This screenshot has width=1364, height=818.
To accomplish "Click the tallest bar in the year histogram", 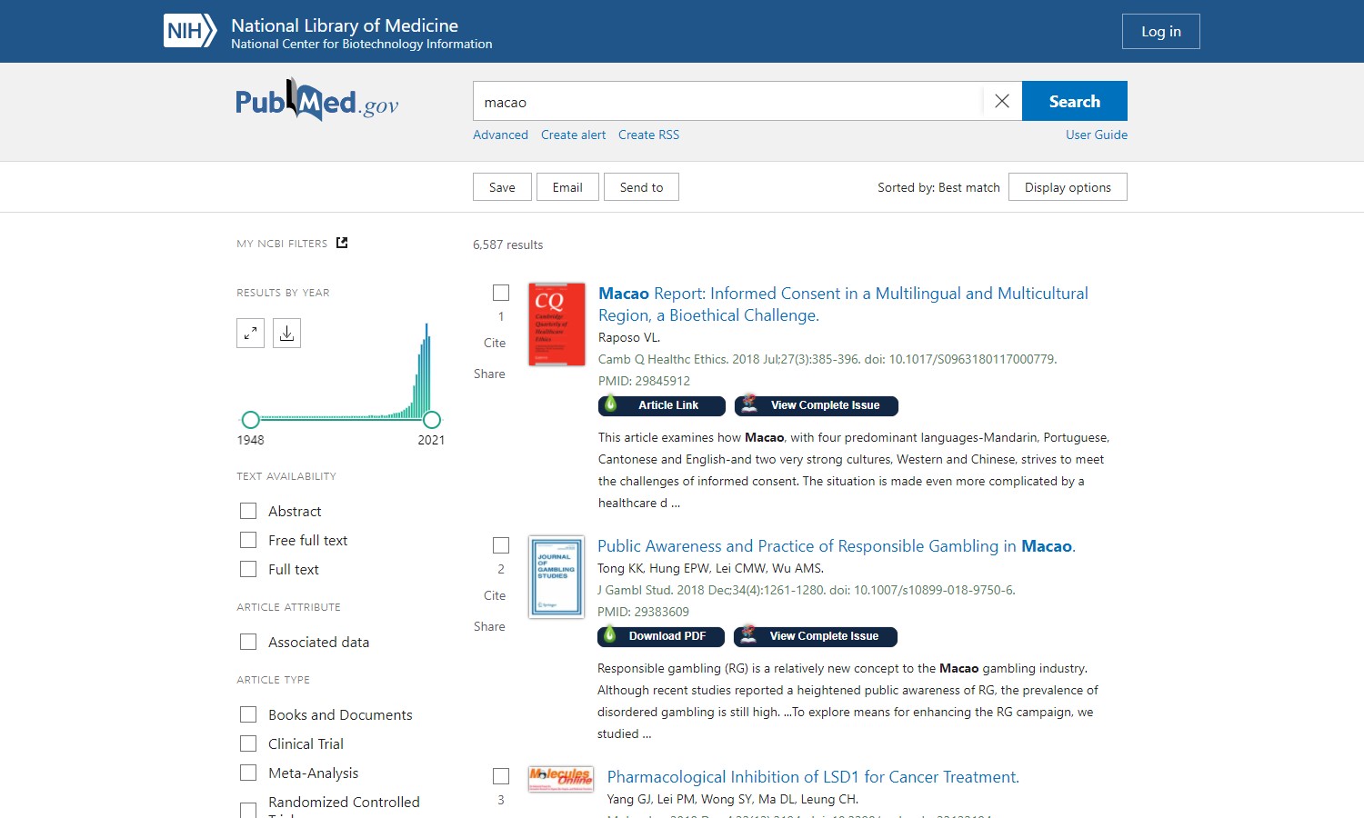I will tap(426, 371).
